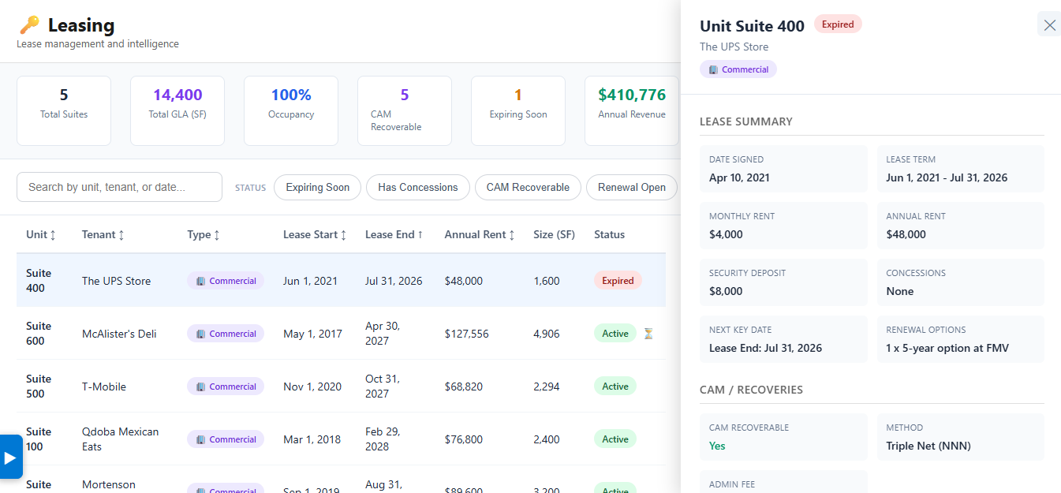Click the Commercial badge in T-Mobile row
This screenshot has height=493, width=1061.
click(x=226, y=387)
